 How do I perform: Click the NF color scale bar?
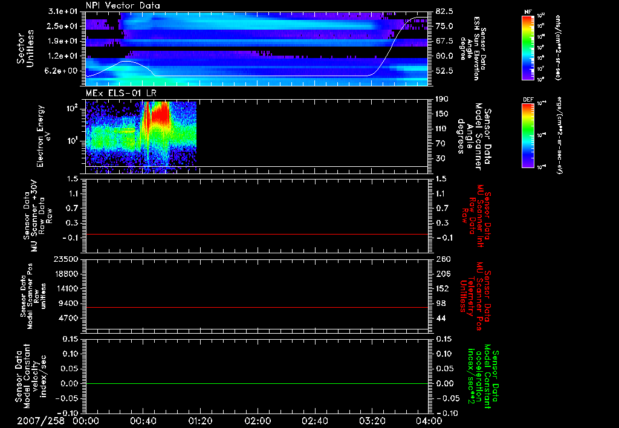[x=528, y=47]
